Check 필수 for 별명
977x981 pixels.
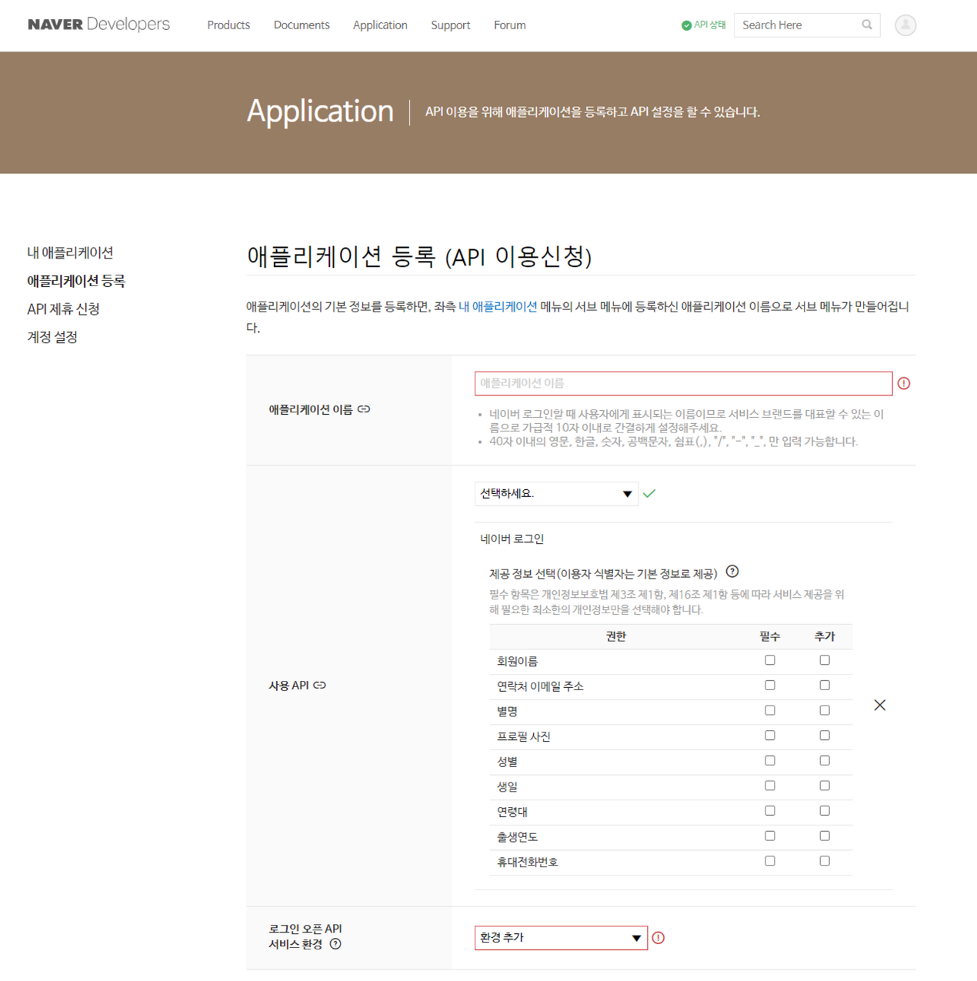[770, 710]
